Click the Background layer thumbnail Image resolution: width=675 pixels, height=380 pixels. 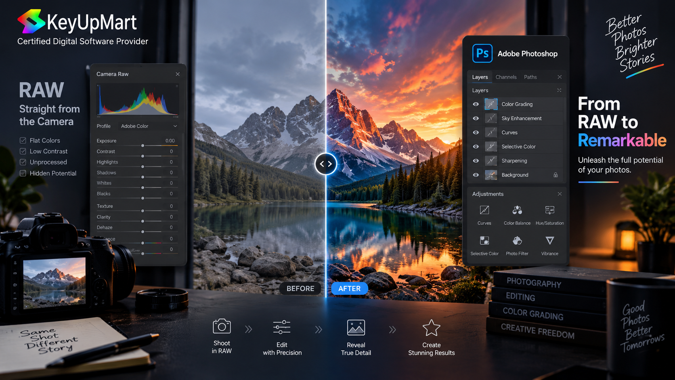(491, 175)
